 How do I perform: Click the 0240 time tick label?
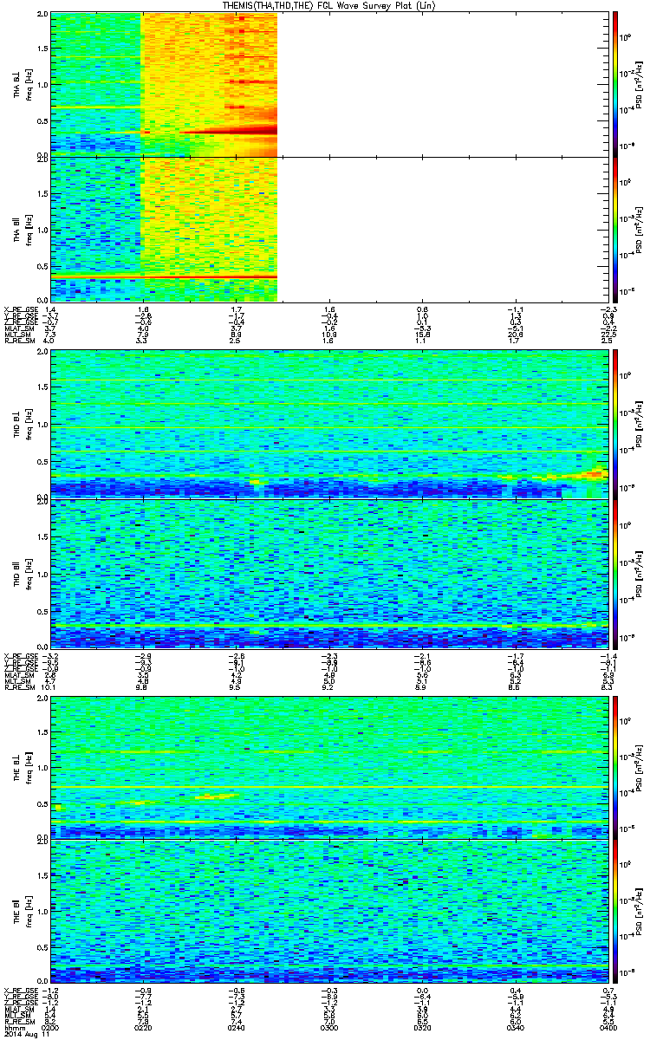tap(237, 1026)
